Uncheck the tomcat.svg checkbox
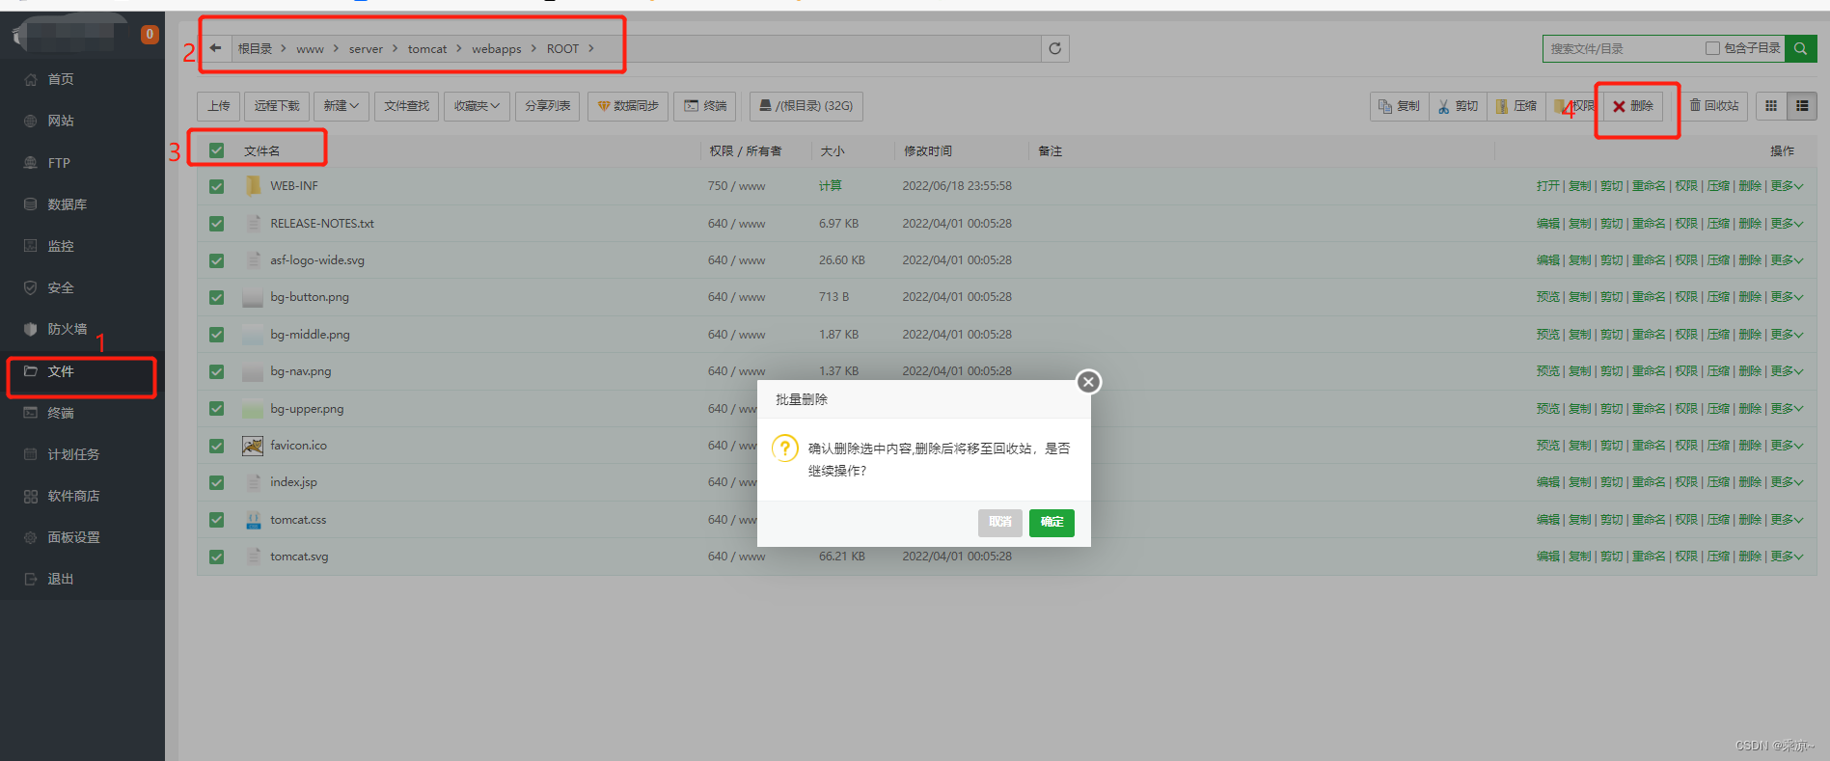 pos(216,557)
